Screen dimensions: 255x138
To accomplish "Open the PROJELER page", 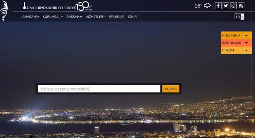I will [x=117, y=17].
